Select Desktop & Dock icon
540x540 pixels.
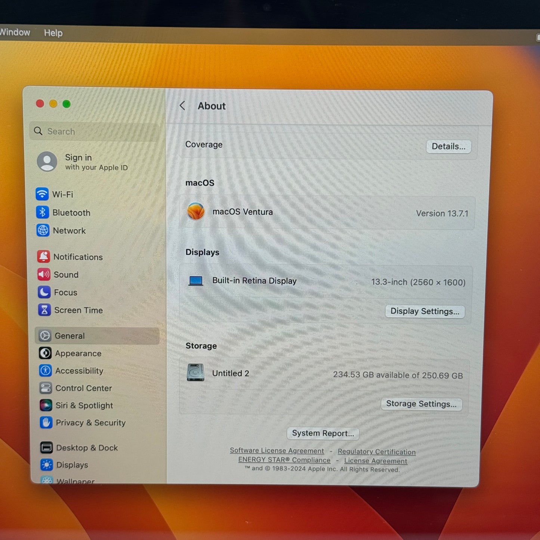tap(46, 447)
